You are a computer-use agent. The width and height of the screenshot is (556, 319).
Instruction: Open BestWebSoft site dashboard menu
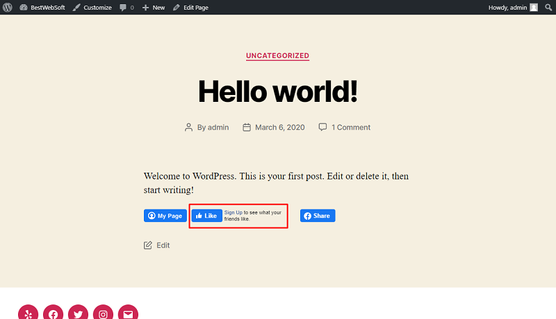[x=42, y=8]
